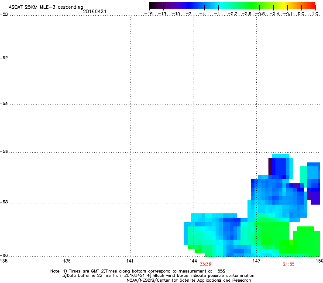Click the "-58" latitude axis label

click(x=4, y=202)
